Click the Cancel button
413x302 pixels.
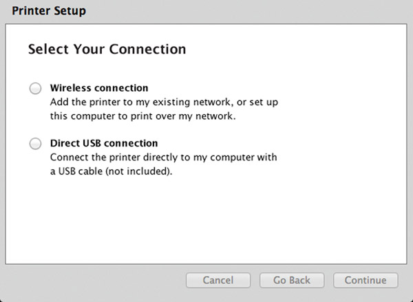(x=218, y=280)
